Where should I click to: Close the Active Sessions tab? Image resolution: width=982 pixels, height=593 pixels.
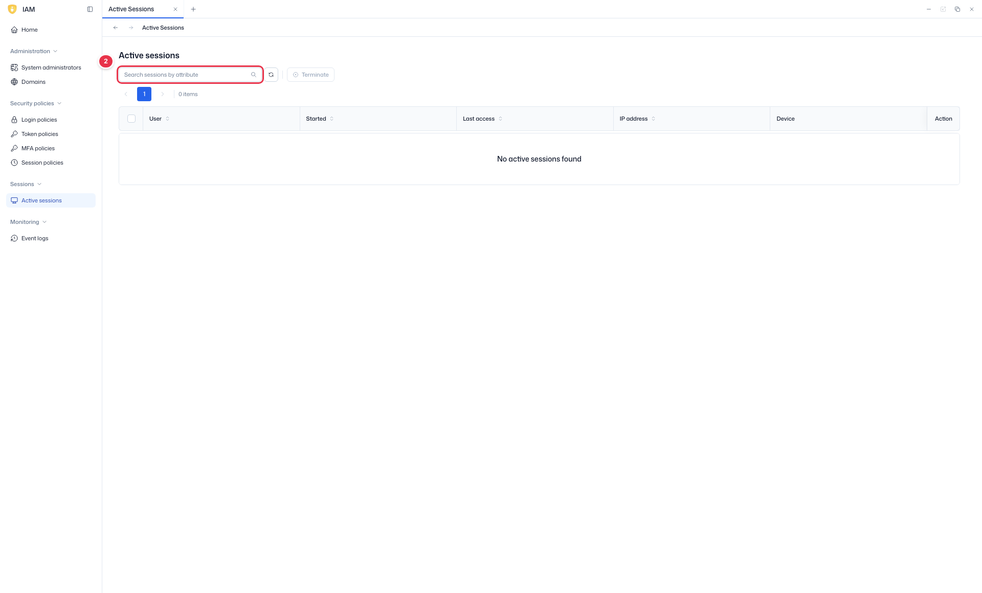pos(175,9)
